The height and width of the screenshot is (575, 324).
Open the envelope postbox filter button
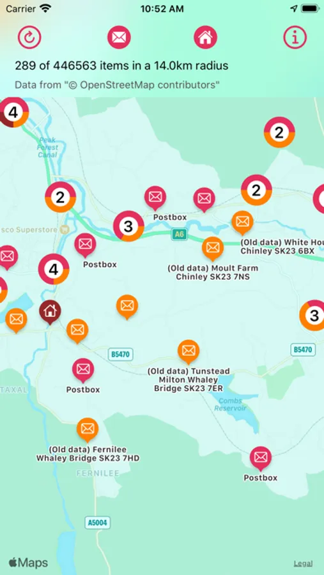119,37
